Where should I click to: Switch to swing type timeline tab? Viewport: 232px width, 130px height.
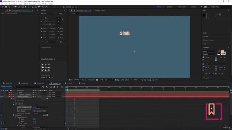[25, 83]
